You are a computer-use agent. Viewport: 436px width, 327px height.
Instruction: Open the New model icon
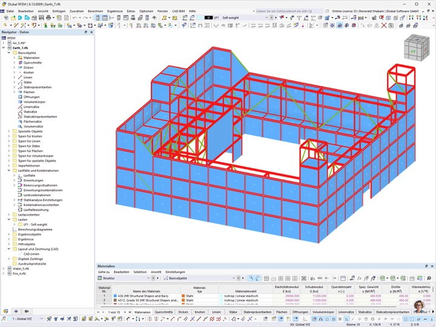point(6,18)
